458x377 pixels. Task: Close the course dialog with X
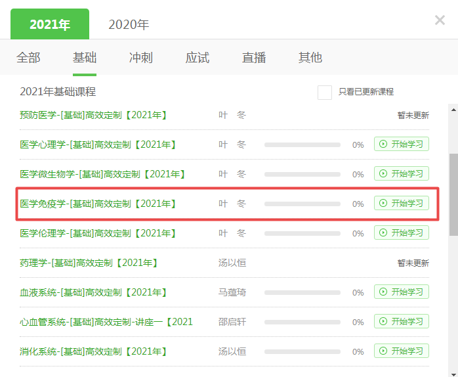440,20
